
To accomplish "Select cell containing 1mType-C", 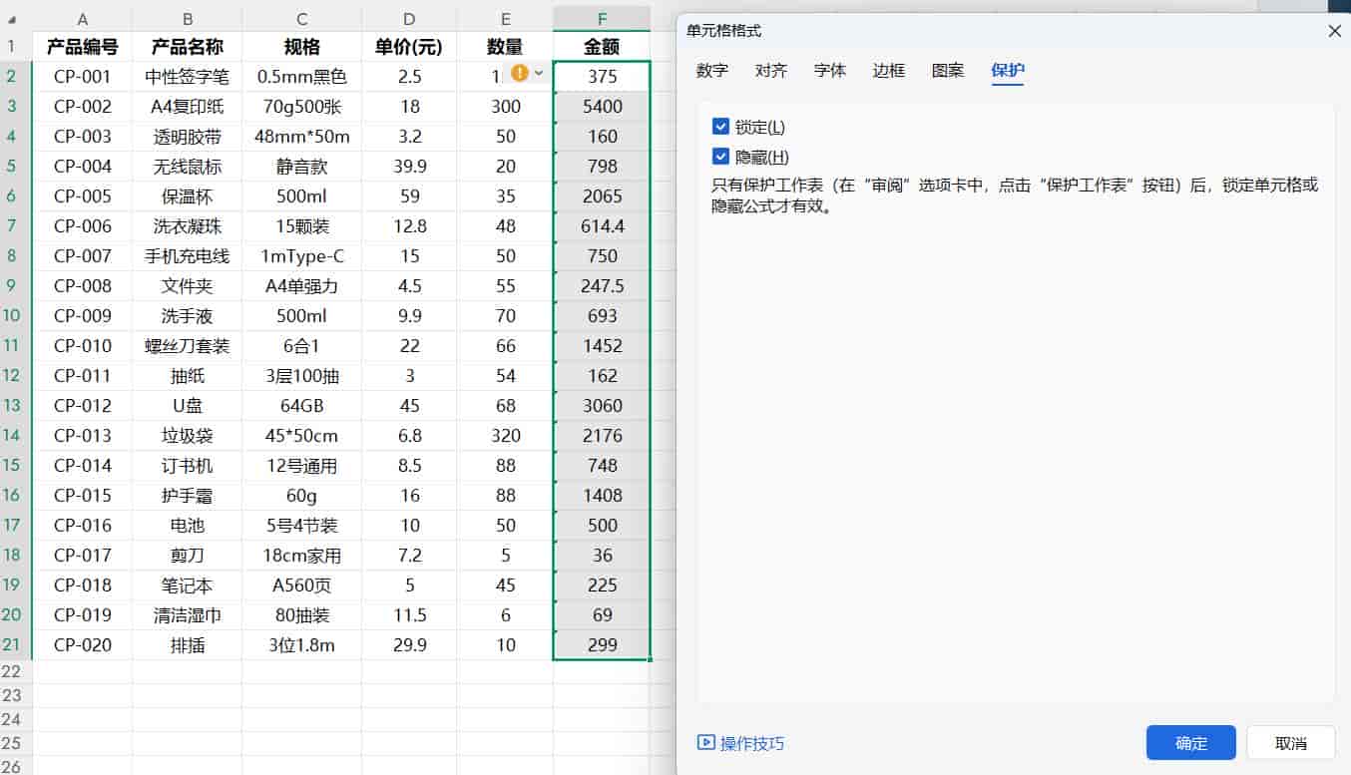I will pyautogui.click(x=301, y=255).
